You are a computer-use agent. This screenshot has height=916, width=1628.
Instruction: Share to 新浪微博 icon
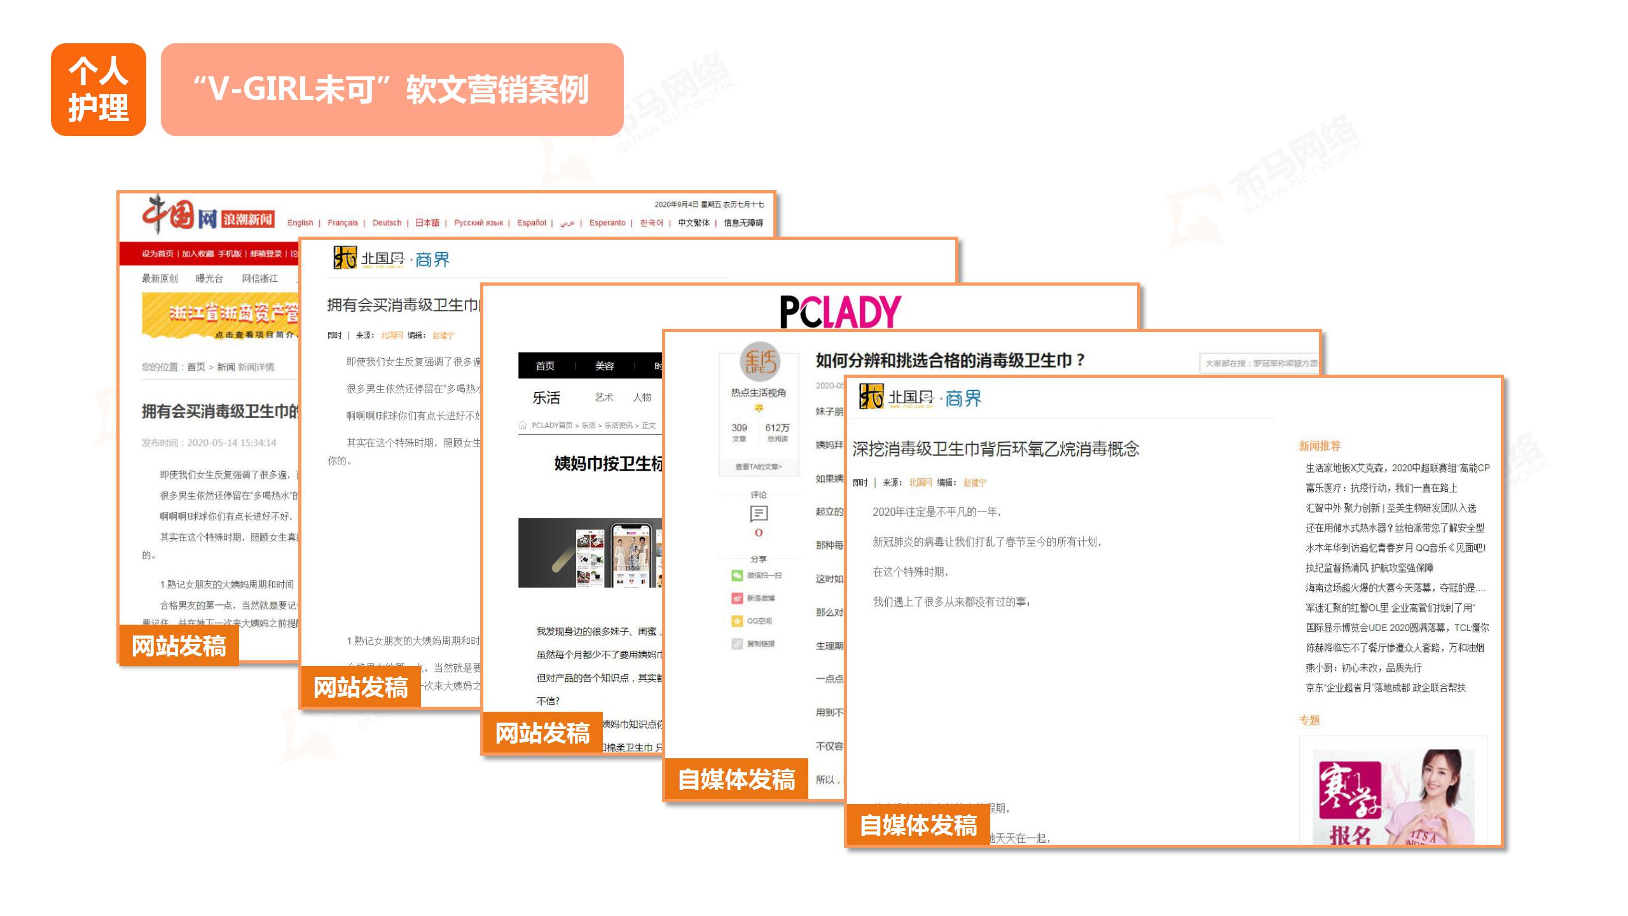pos(737,598)
